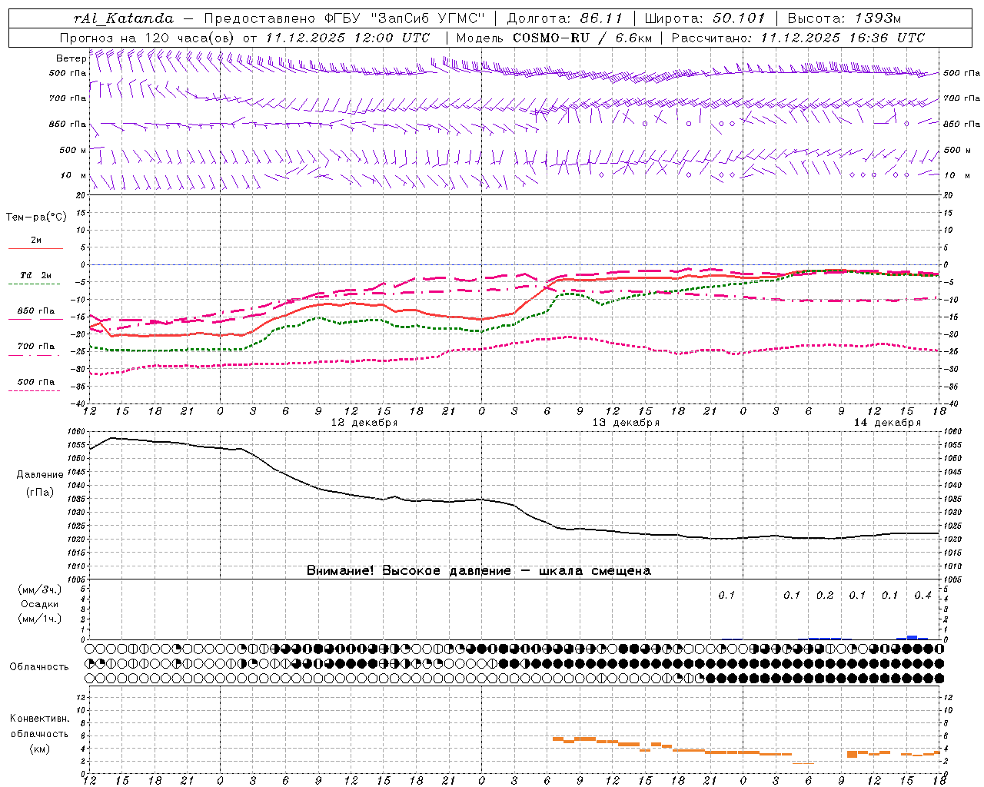Image resolution: width=984 pixels, height=787 pixels.
Task: Click the 13 декабря date label
Action: [x=626, y=423]
